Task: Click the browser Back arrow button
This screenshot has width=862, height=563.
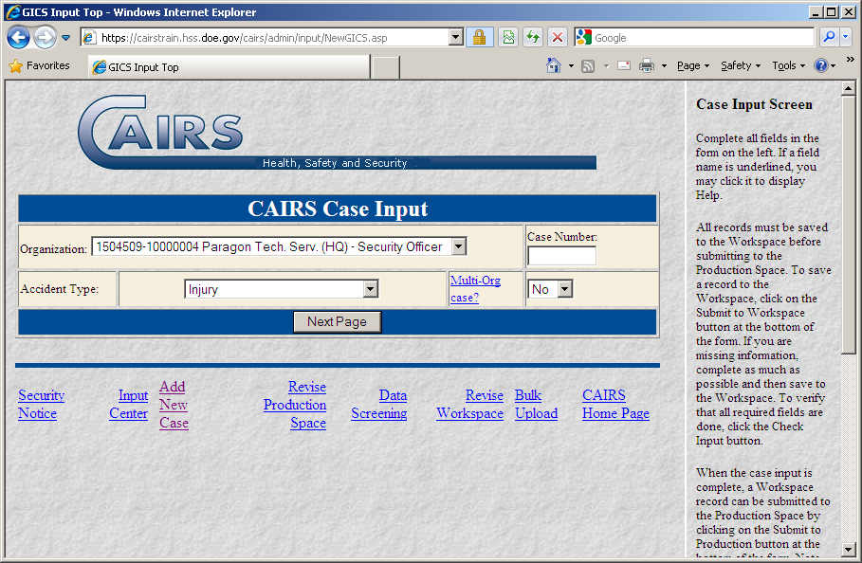Action: pyautogui.click(x=18, y=38)
